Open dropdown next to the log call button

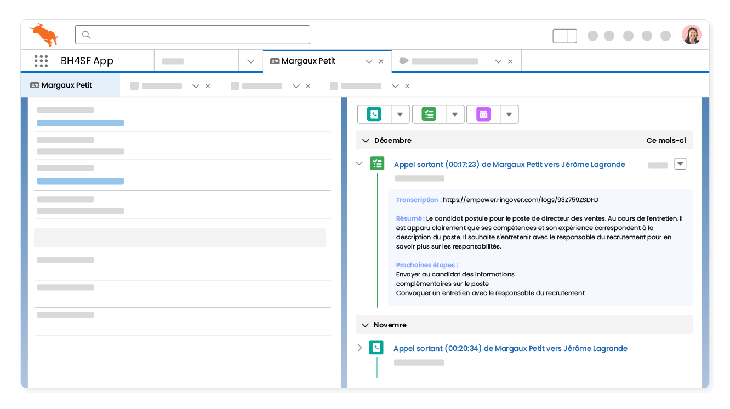point(400,114)
